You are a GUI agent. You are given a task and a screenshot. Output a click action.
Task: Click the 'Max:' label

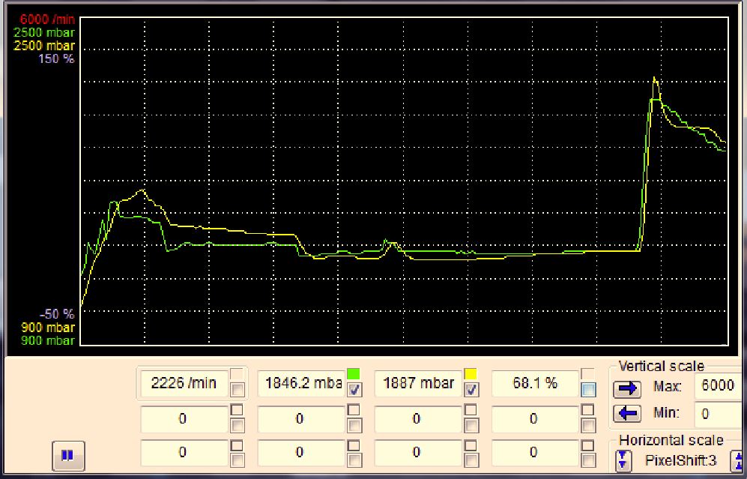tap(667, 387)
